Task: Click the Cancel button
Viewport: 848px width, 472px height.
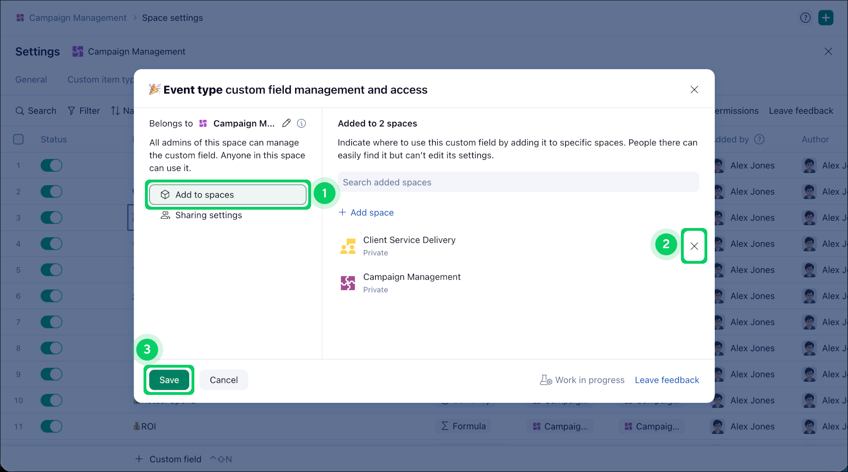Action: pos(224,380)
